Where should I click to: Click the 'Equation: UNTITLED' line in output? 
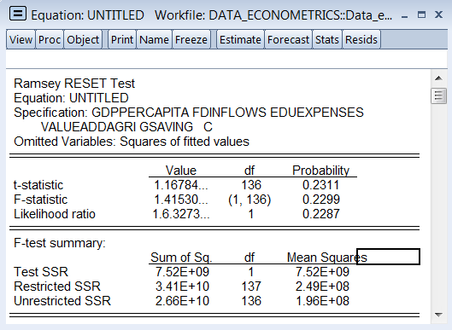click(71, 98)
